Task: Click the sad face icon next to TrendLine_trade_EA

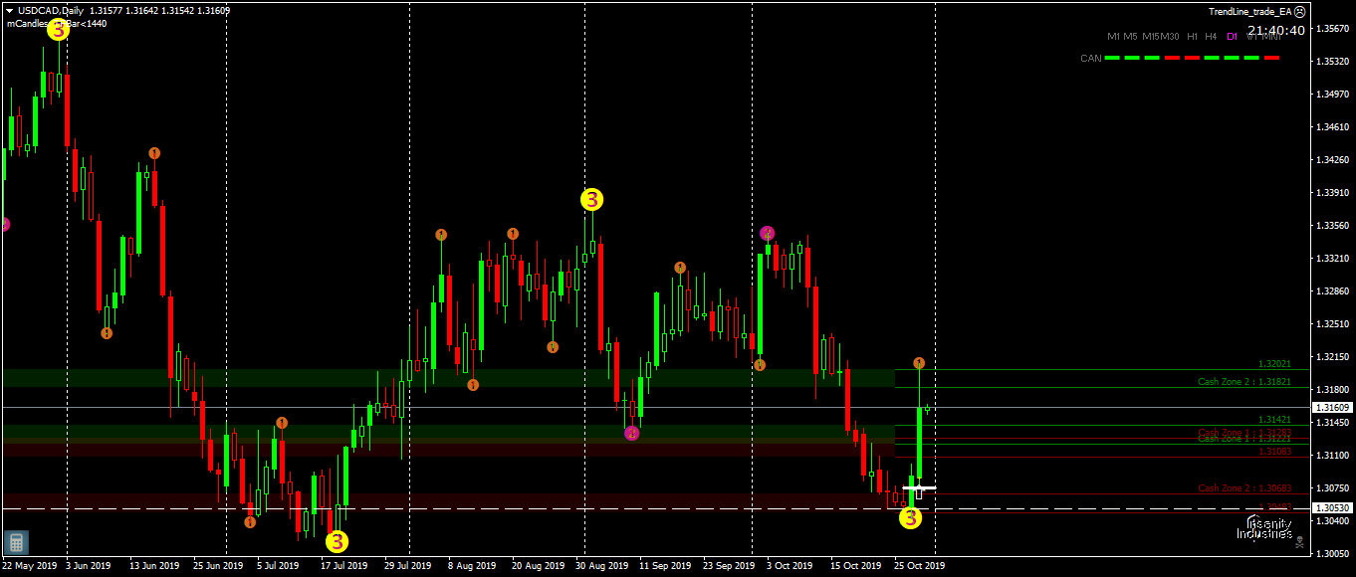Action: [1300, 11]
